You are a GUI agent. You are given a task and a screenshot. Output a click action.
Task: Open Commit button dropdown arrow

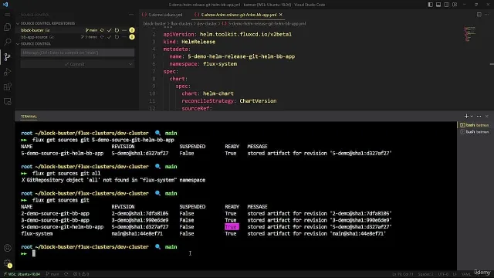pyautogui.click(x=130, y=64)
